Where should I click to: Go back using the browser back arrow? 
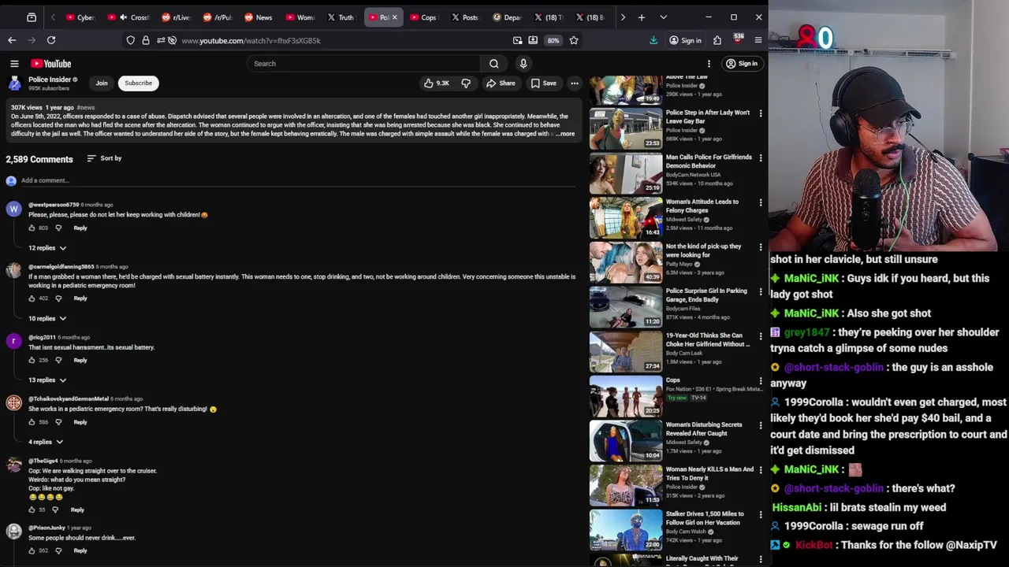coord(12,40)
